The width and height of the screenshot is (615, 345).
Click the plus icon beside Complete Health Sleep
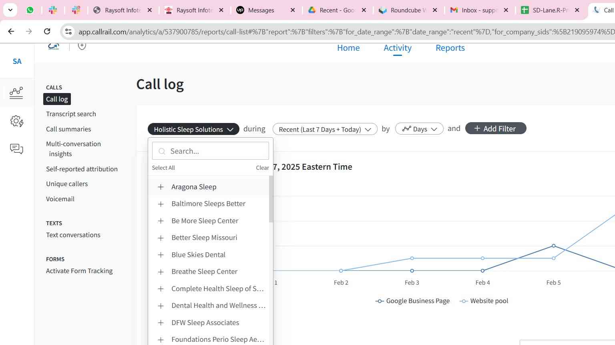click(x=161, y=289)
